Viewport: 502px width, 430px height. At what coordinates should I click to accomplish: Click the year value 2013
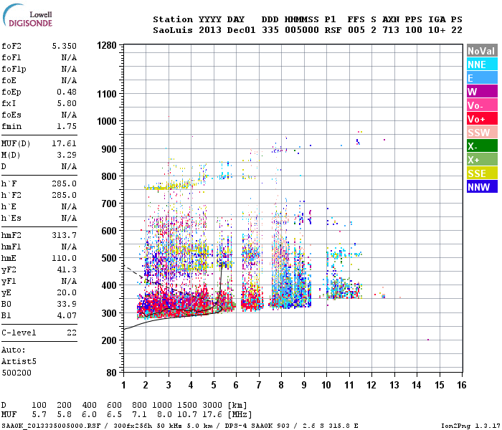tap(210, 30)
